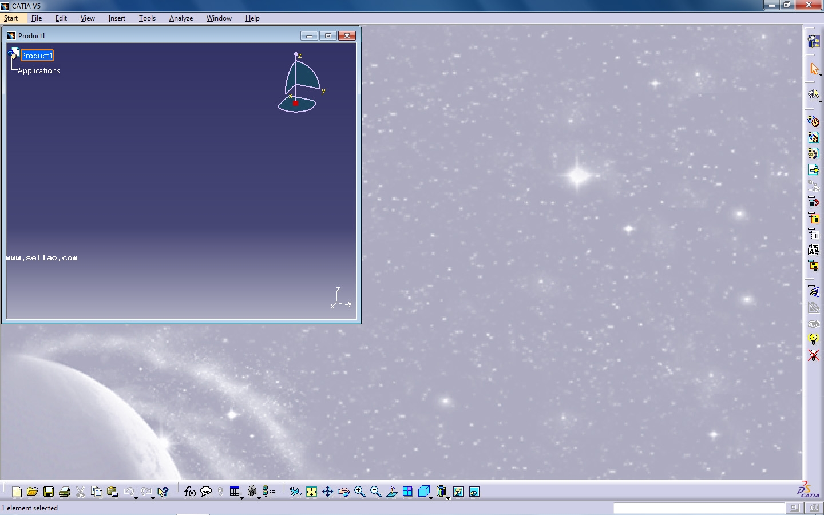Click the crossed-out light bulb icon
This screenshot has width=824, height=515.
[x=814, y=355]
